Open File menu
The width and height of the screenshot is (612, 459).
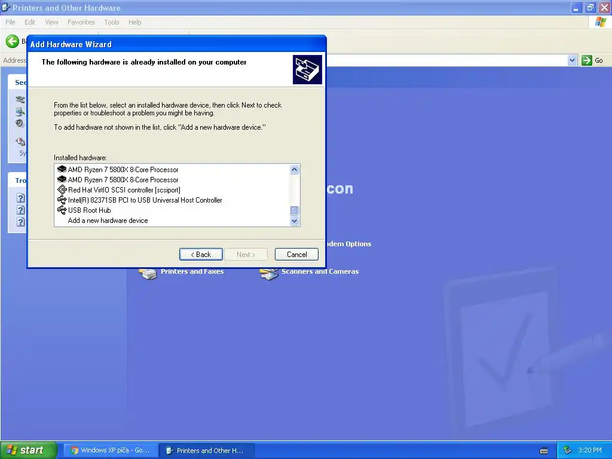pos(10,22)
